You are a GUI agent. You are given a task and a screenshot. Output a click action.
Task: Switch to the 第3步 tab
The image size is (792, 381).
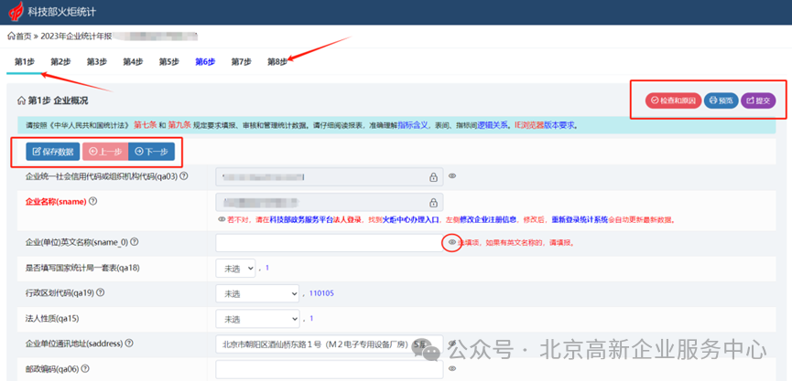[96, 62]
